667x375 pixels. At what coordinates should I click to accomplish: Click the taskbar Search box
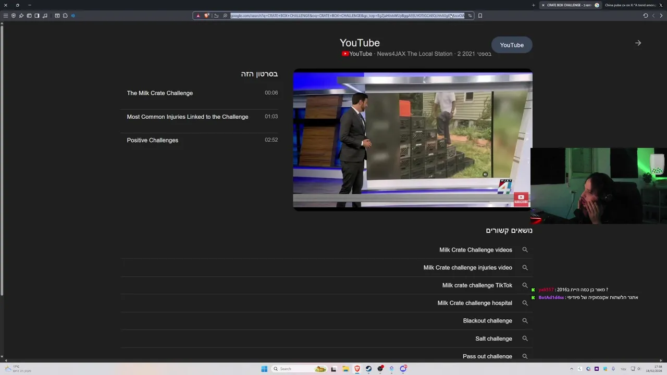(x=300, y=369)
